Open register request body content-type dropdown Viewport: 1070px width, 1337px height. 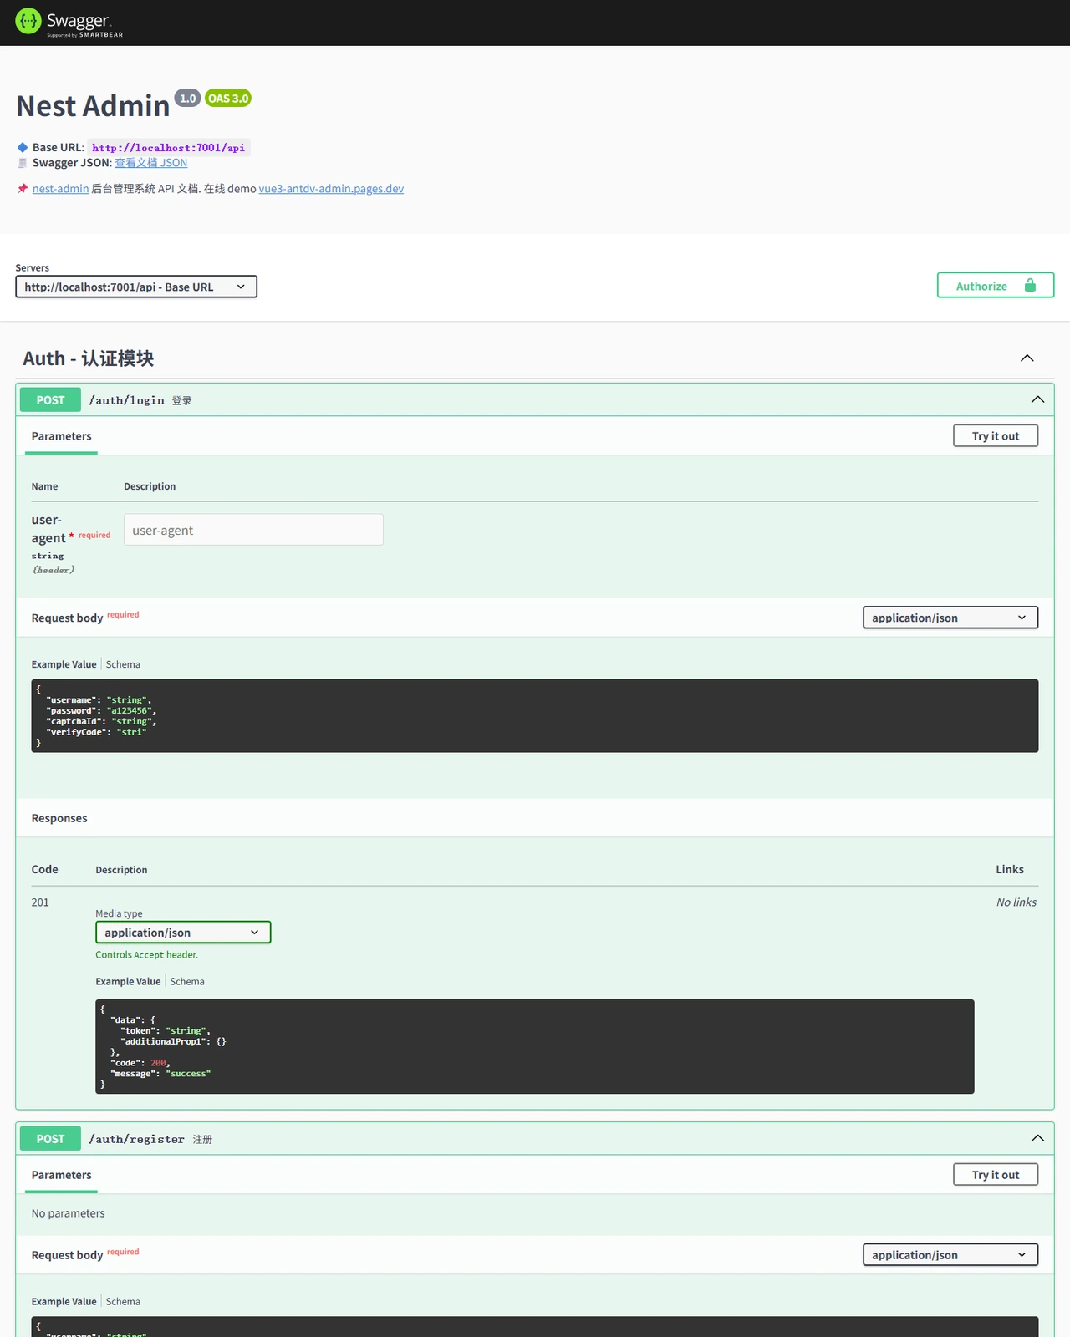(x=950, y=1255)
